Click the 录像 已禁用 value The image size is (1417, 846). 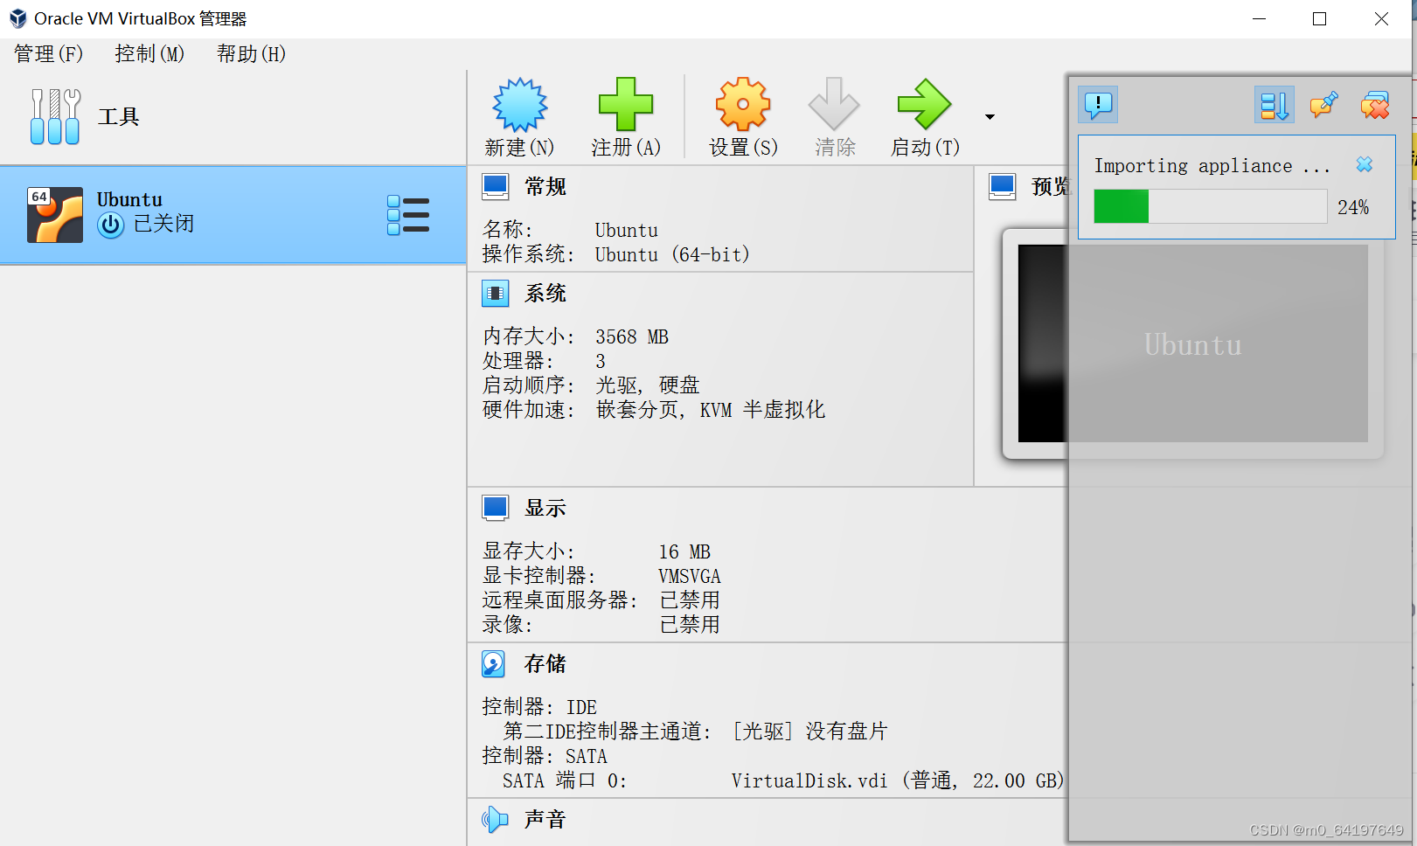[690, 625]
